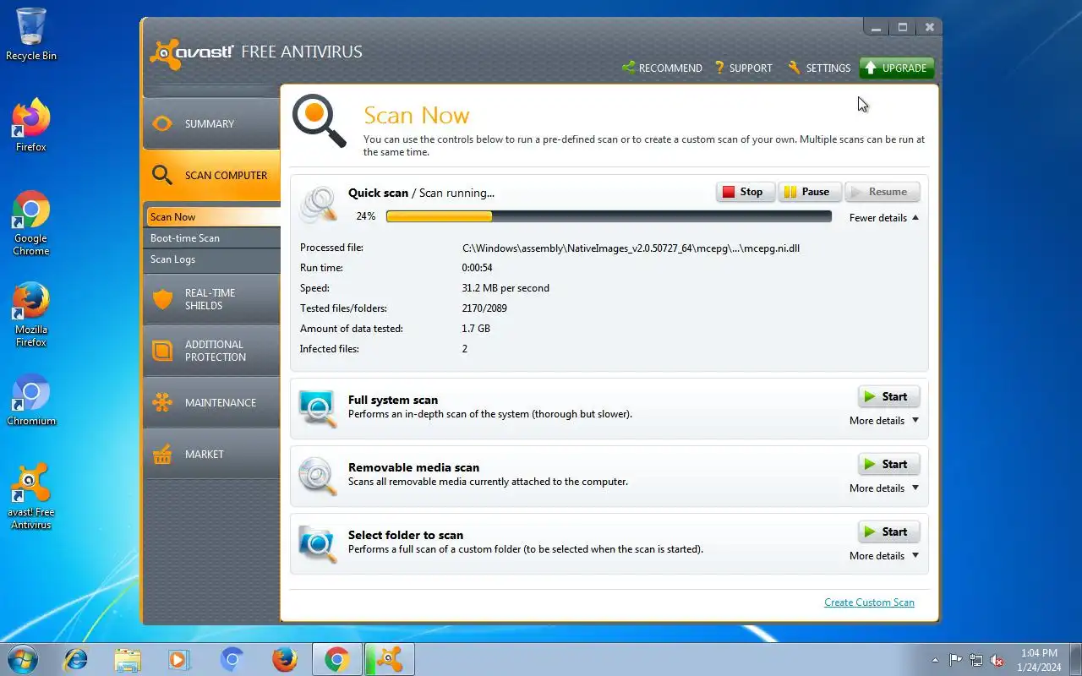Click the 31.2 MB per second speed value
Viewport: 1082px width, 676px height.
(505, 288)
